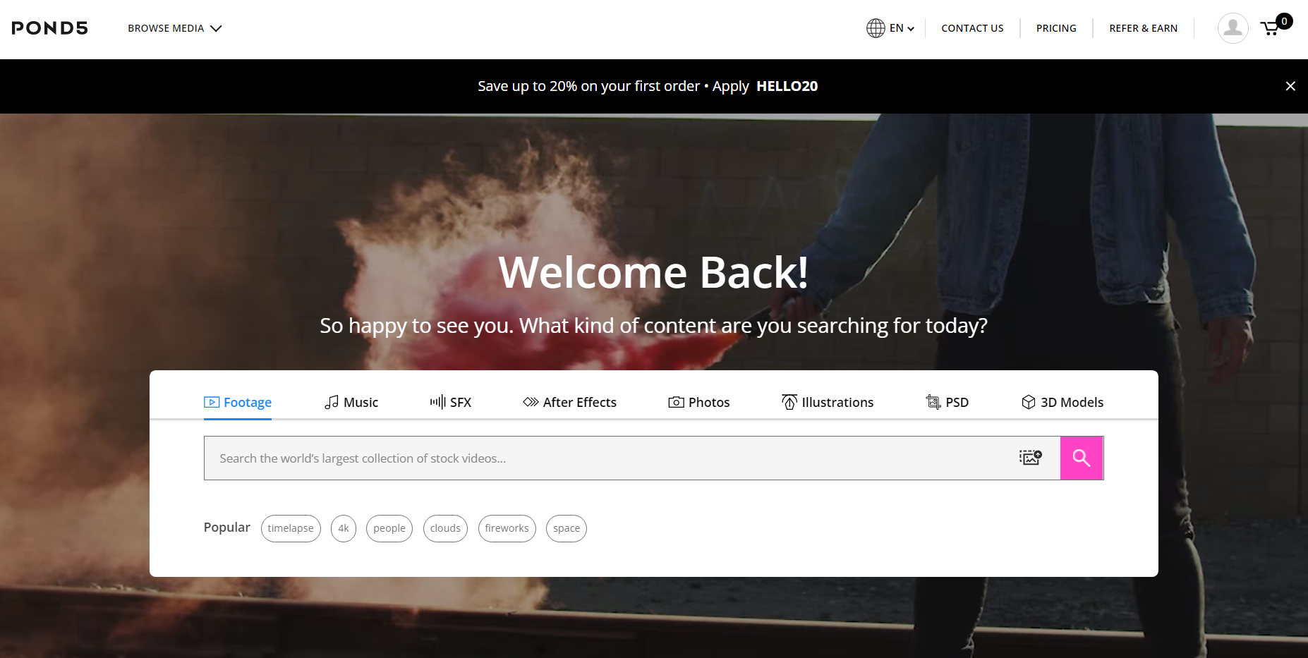Dismiss the HELLO20 promo banner
This screenshot has height=658, width=1308.
(1290, 86)
